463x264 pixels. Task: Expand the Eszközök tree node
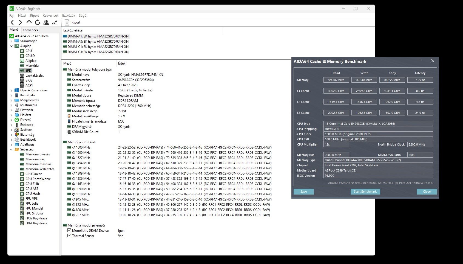[12, 125]
